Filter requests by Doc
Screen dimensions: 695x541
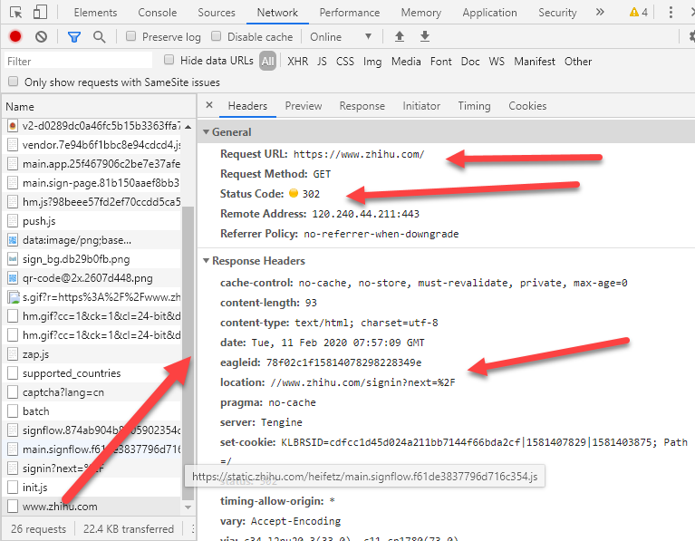click(470, 62)
